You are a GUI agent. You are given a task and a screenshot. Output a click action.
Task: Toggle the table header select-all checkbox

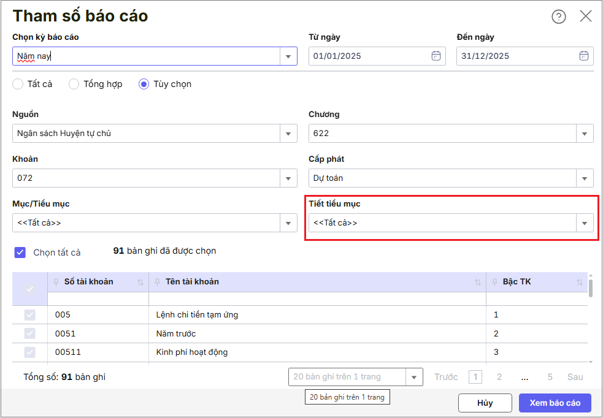click(29, 289)
